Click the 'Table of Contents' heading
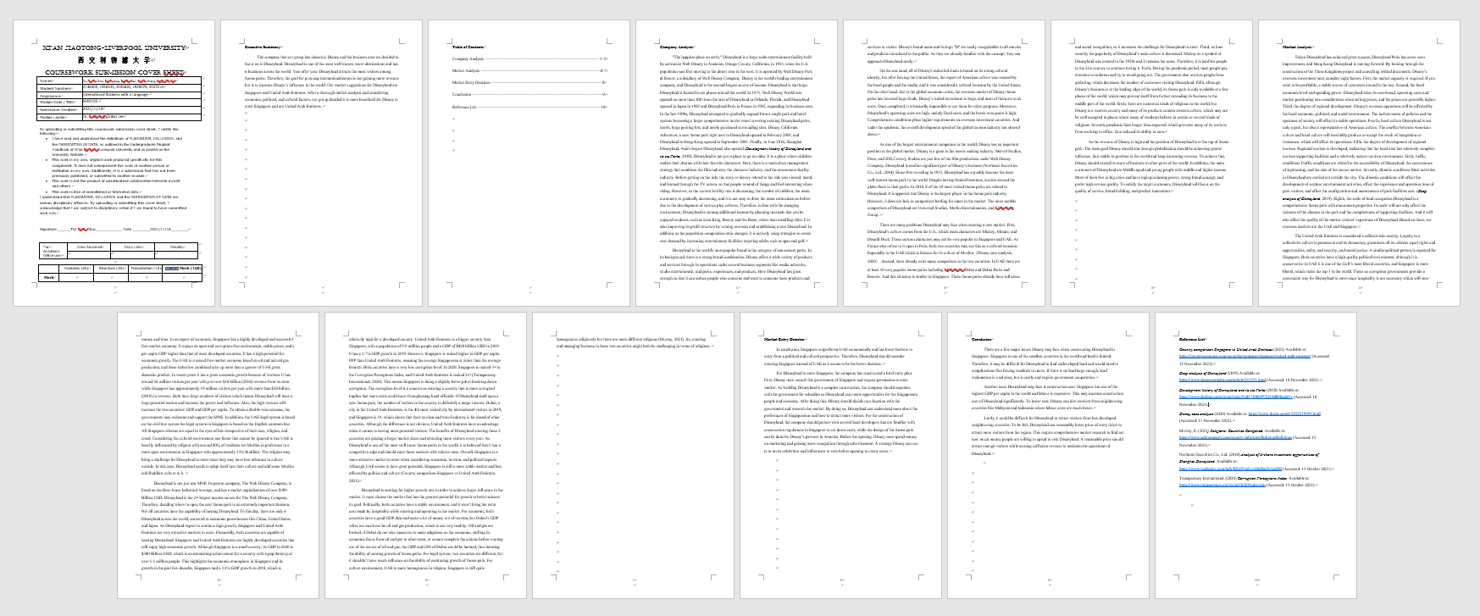The width and height of the screenshot is (1480, 616). 468,47
